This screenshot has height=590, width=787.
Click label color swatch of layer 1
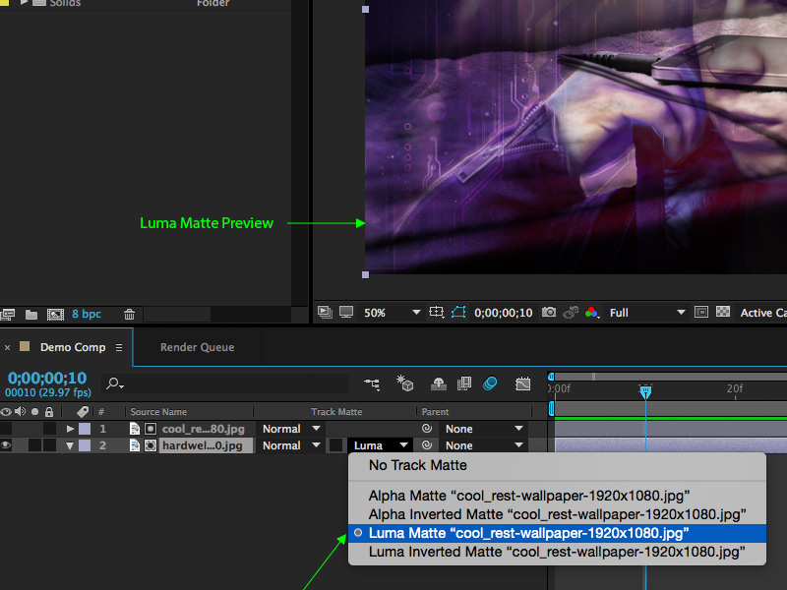click(x=85, y=429)
